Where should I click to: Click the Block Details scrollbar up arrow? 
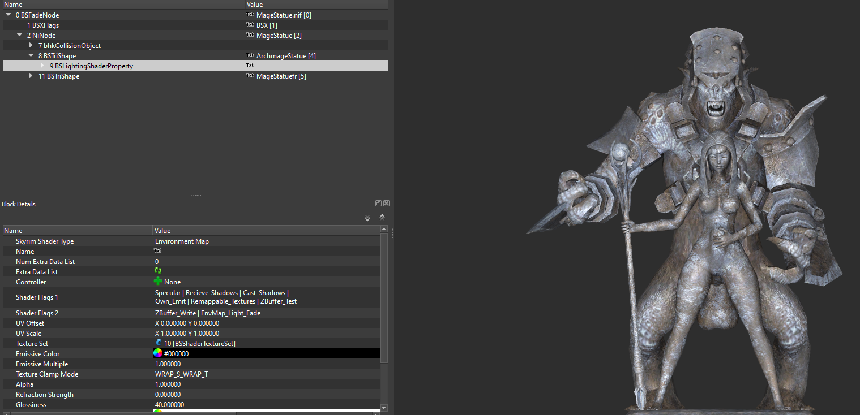click(x=384, y=230)
